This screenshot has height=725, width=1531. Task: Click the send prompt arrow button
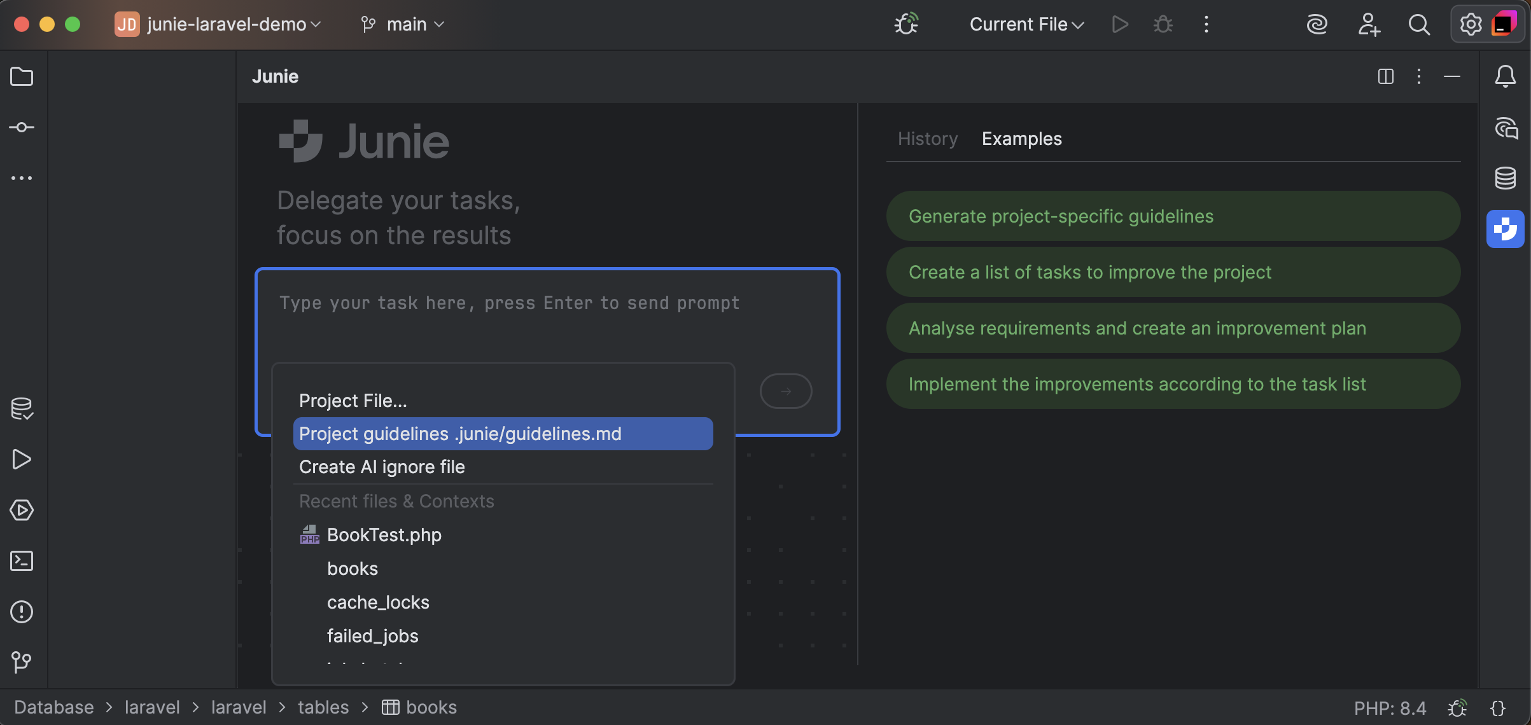click(786, 391)
